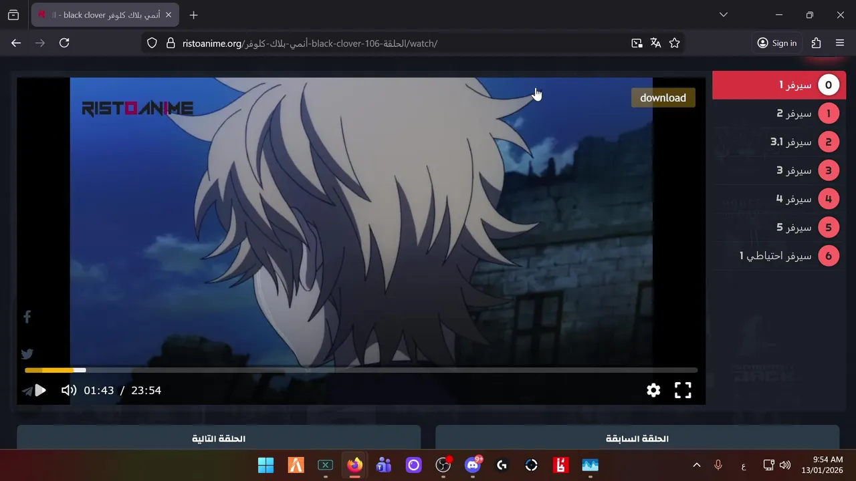Open a new browser tab
The height and width of the screenshot is (481, 856).
click(x=193, y=15)
